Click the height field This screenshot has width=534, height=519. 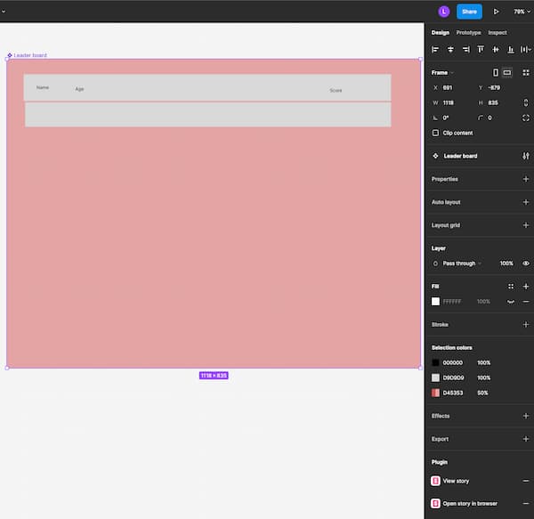pos(496,103)
